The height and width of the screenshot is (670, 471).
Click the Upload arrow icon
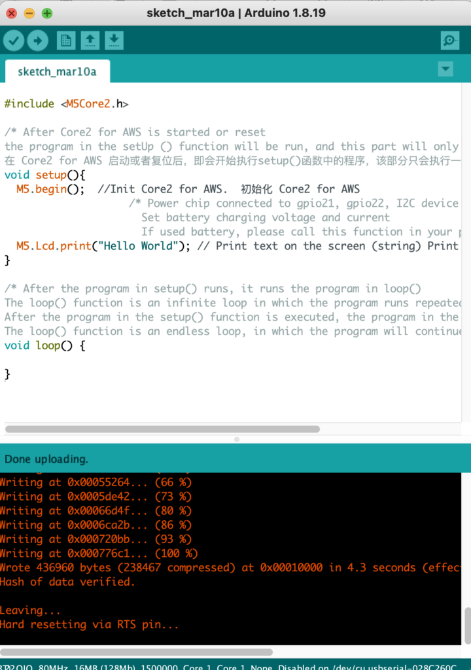37,41
